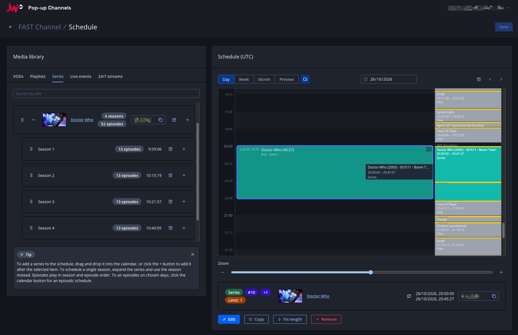The height and width of the screenshot is (335, 518).
Task: Switch to the Playlists tab
Action: click(38, 76)
